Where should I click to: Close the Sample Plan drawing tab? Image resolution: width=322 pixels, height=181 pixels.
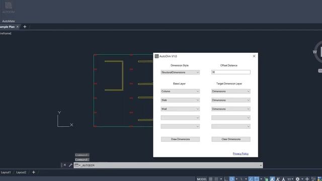(18, 27)
